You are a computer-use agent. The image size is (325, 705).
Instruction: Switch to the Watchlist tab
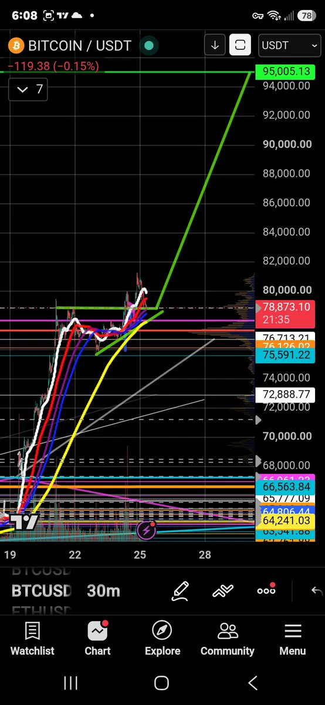[32, 639]
